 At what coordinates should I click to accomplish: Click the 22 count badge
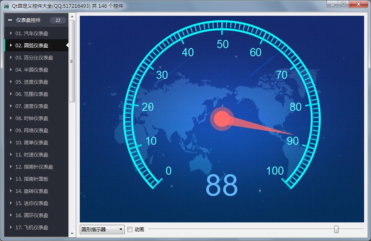pos(58,20)
